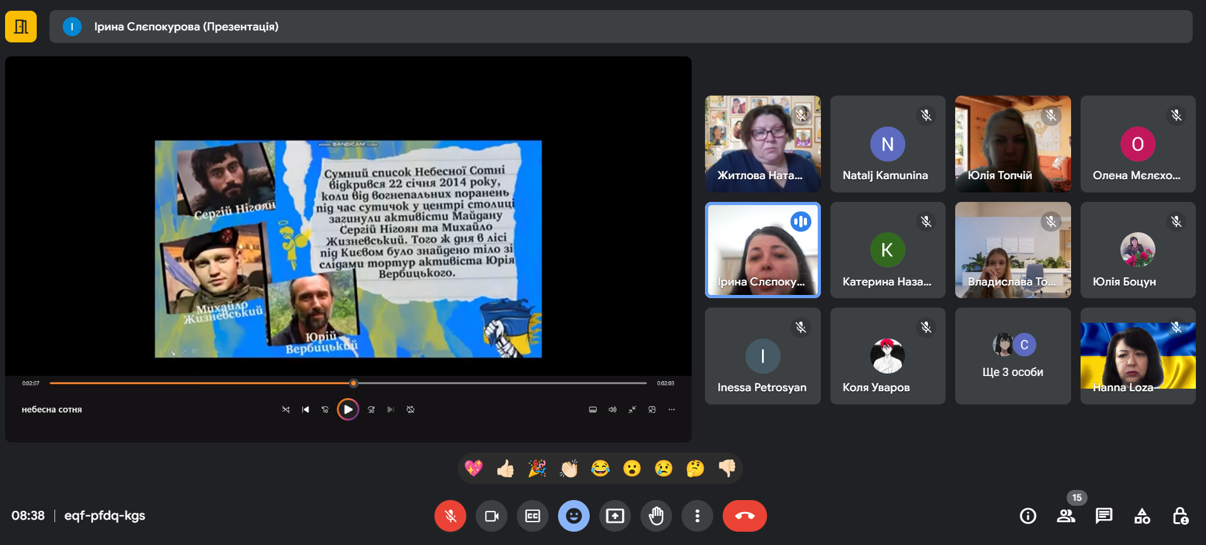Send the thumbs up reaction
The image size is (1206, 545).
505,468
